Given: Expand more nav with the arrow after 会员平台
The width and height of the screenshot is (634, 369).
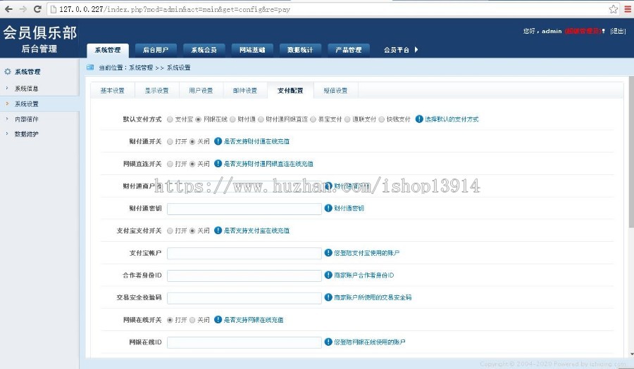Looking at the screenshot, I should tap(416, 50).
